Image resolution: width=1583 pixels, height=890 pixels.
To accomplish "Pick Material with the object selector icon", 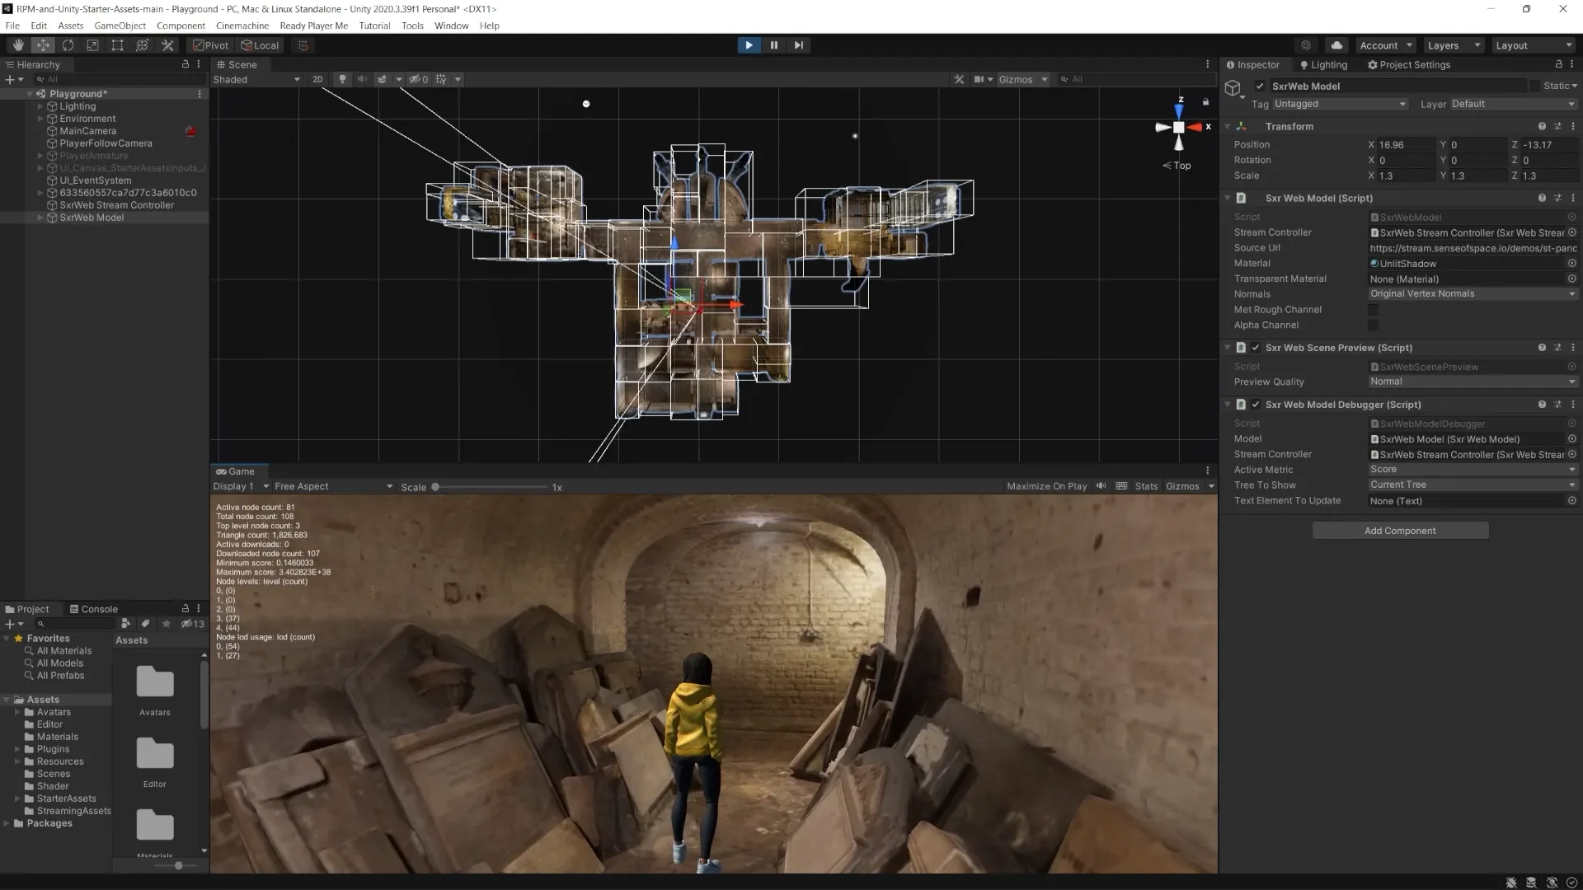I will point(1571,264).
